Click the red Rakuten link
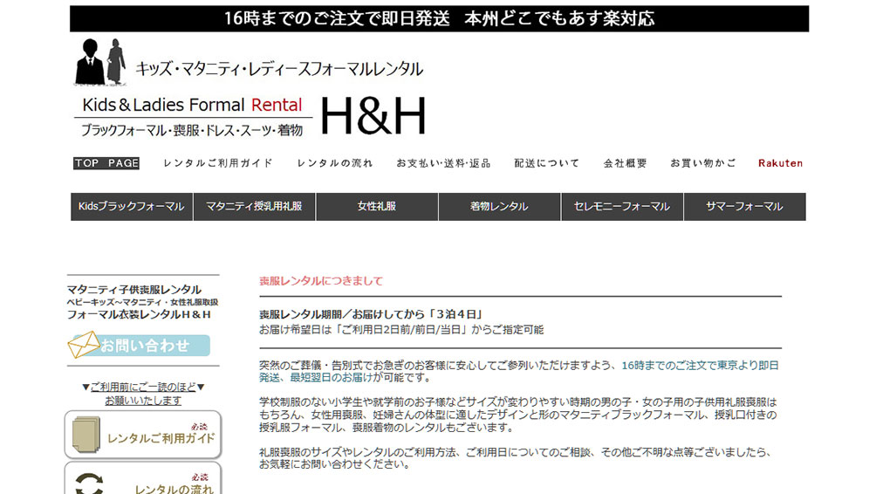876x494 pixels. pos(780,163)
